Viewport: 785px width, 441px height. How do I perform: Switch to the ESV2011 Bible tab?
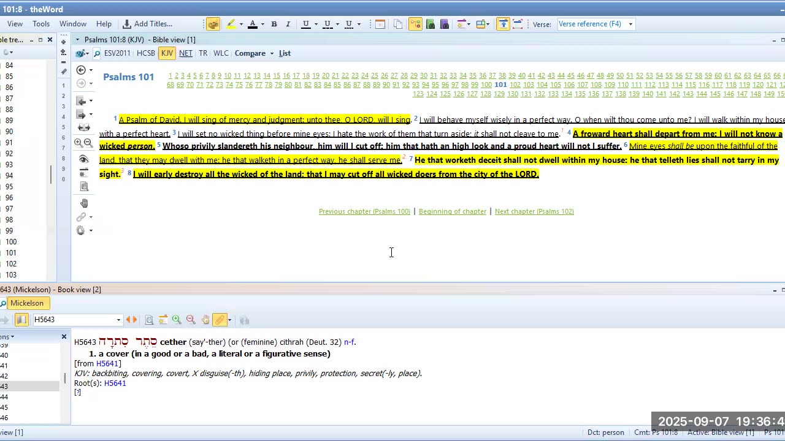tap(117, 53)
